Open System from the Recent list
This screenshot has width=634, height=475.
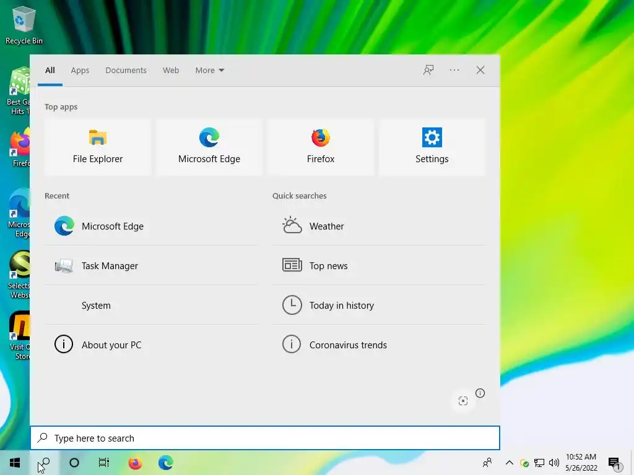click(x=151, y=306)
